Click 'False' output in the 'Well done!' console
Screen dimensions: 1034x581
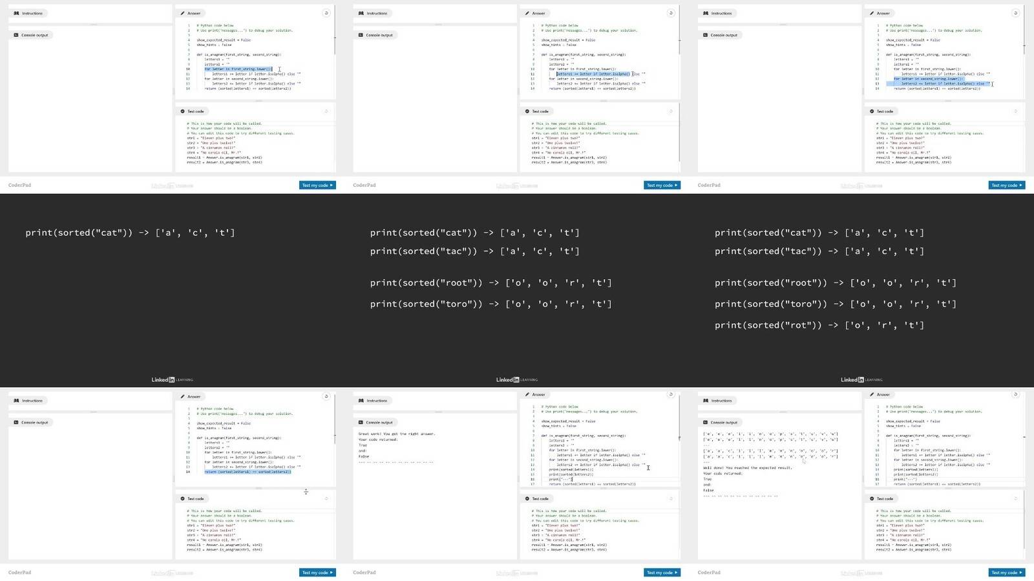(708, 491)
